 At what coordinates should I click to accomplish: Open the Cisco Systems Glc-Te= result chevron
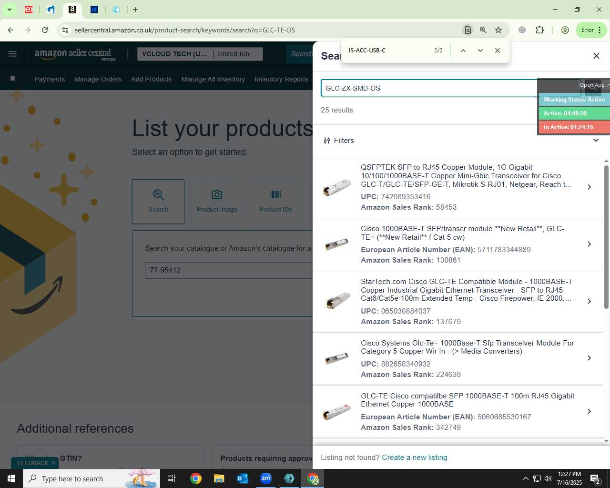pyautogui.click(x=590, y=358)
